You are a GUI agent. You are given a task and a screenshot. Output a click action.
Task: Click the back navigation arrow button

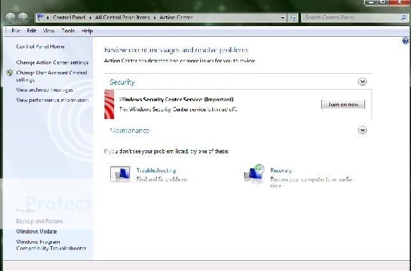[x=11, y=18]
